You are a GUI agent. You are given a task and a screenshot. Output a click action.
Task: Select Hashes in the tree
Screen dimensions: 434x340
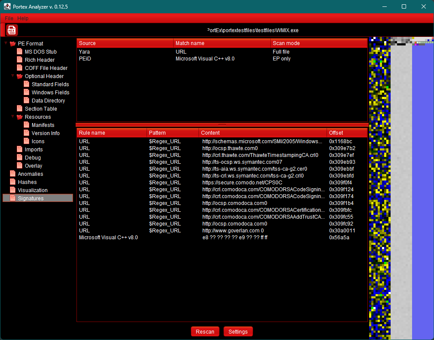pyautogui.click(x=27, y=182)
